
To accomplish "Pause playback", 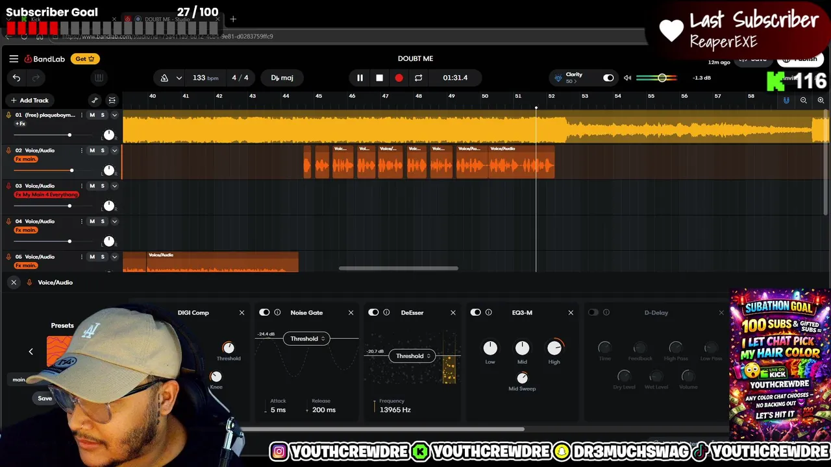I will point(360,78).
